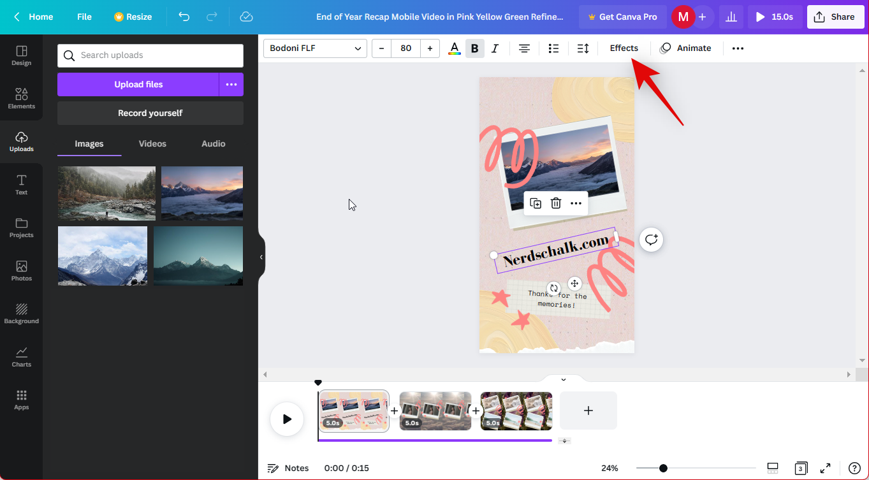
Task: Add a comment on the page
Action: [651, 240]
